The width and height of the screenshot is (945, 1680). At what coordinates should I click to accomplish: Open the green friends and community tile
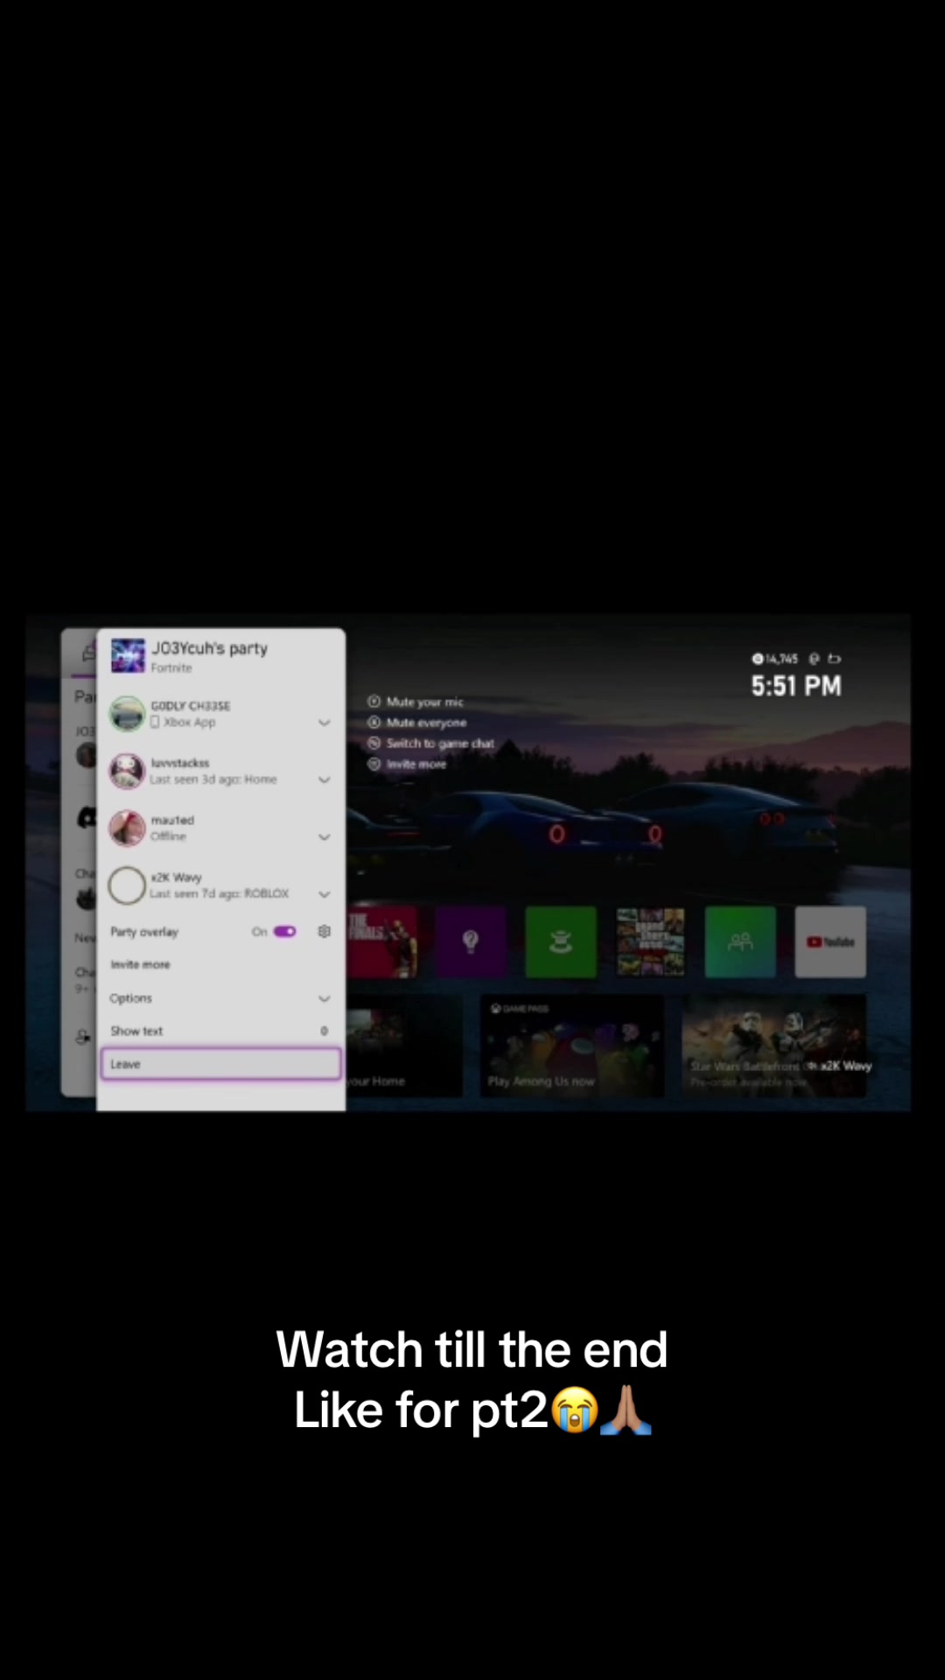pos(740,941)
